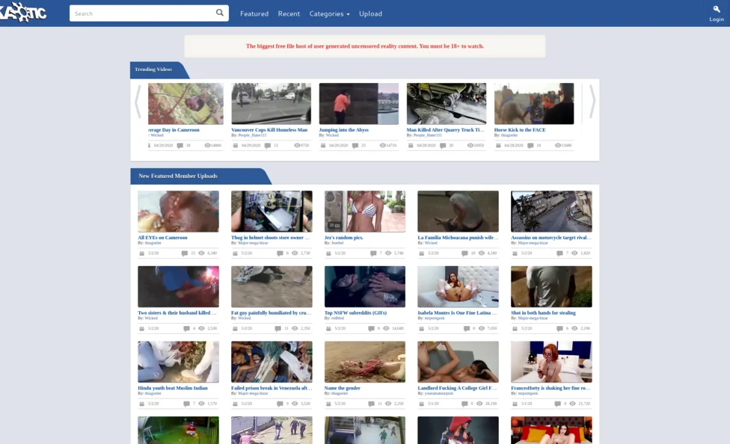This screenshot has width=730, height=444.
Task: Click the site logo in the header
Action: 23,13
